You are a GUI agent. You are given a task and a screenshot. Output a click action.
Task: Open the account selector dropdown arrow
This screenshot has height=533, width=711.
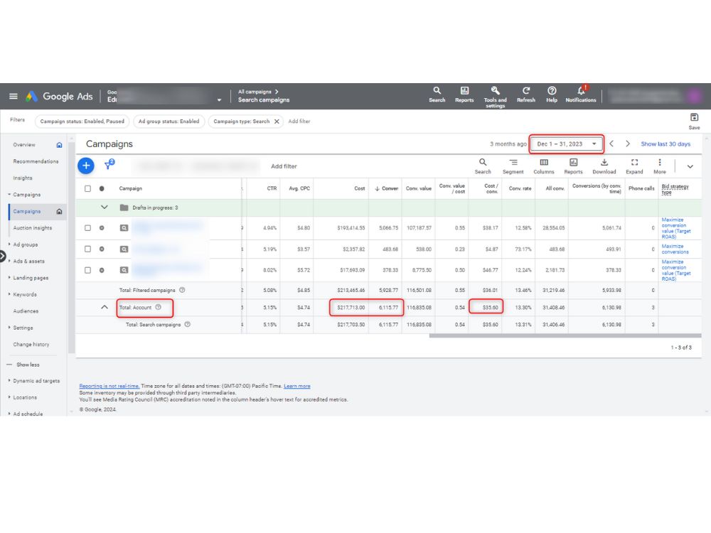219,99
